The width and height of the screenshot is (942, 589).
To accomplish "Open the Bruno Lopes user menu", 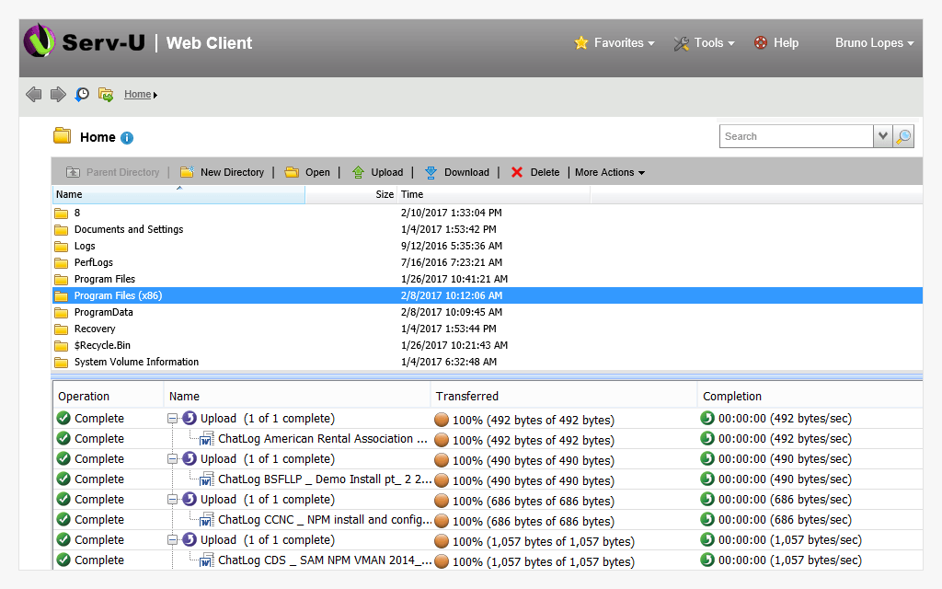I will 872,42.
